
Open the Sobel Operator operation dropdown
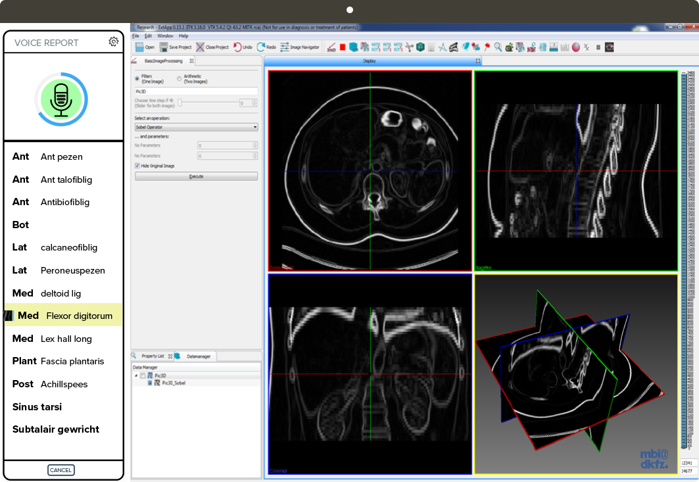(x=195, y=127)
